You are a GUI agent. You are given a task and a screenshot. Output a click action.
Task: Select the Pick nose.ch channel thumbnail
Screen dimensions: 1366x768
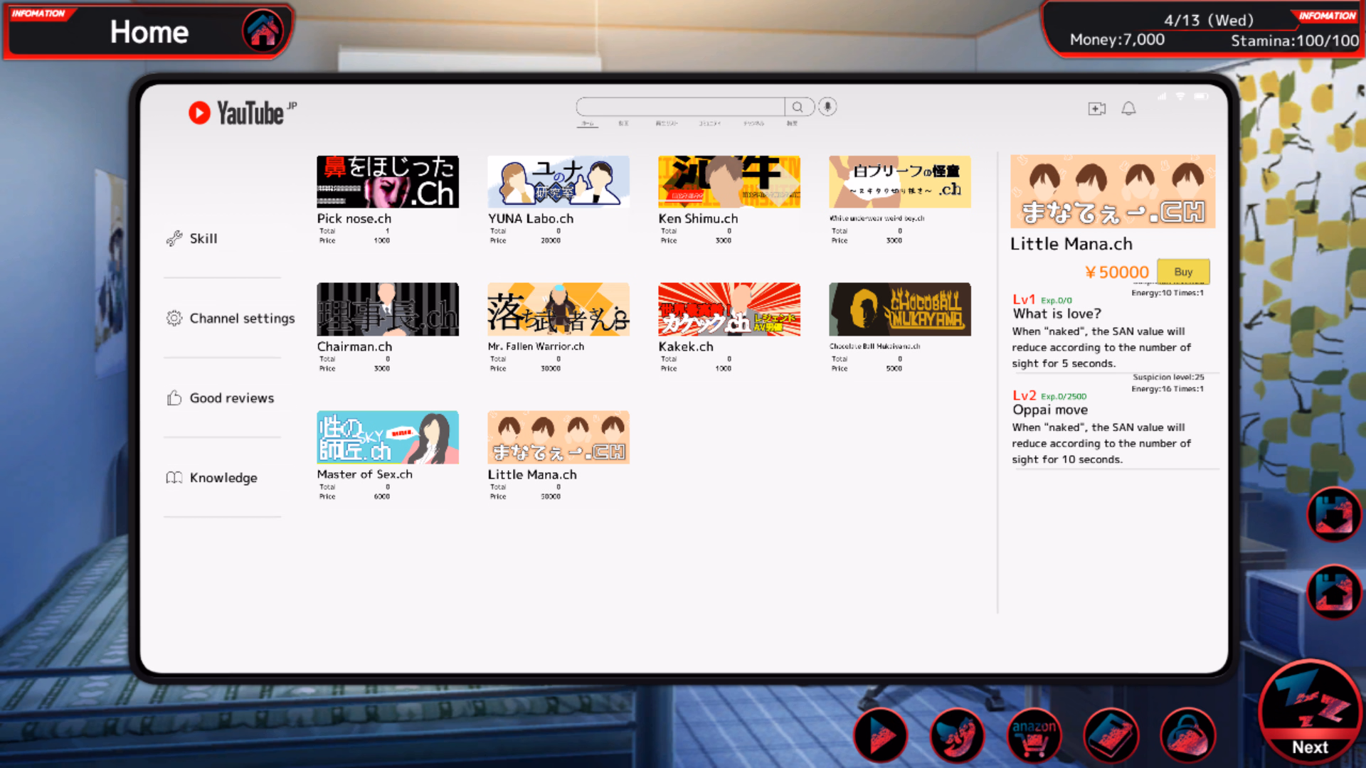click(387, 182)
